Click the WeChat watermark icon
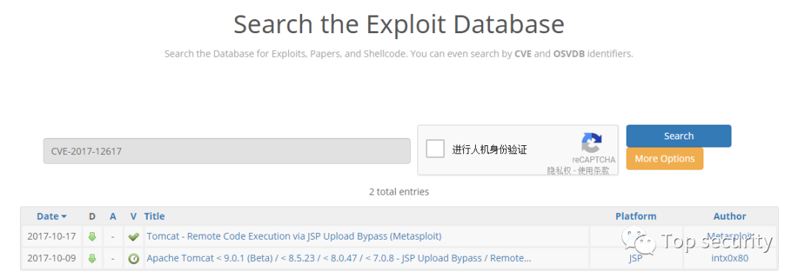The image size is (798, 278). 637,242
